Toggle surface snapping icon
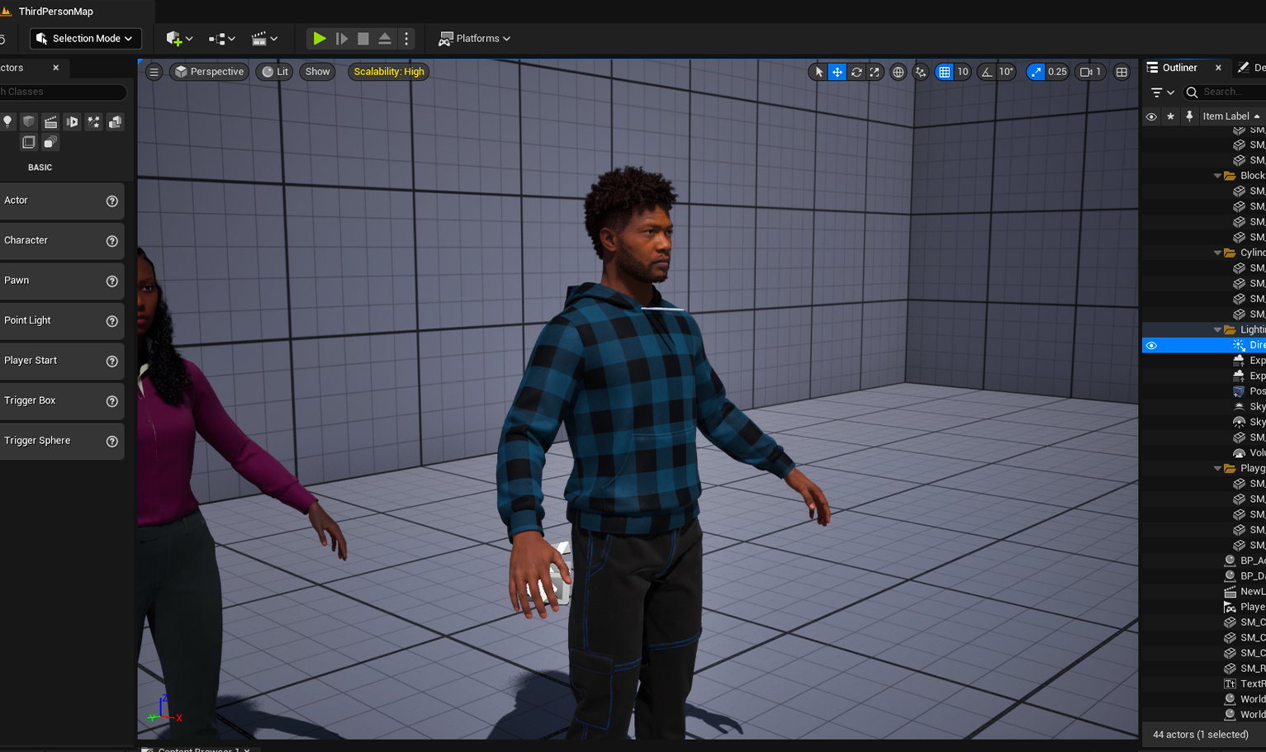The width and height of the screenshot is (1266, 752). click(x=921, y=72)
